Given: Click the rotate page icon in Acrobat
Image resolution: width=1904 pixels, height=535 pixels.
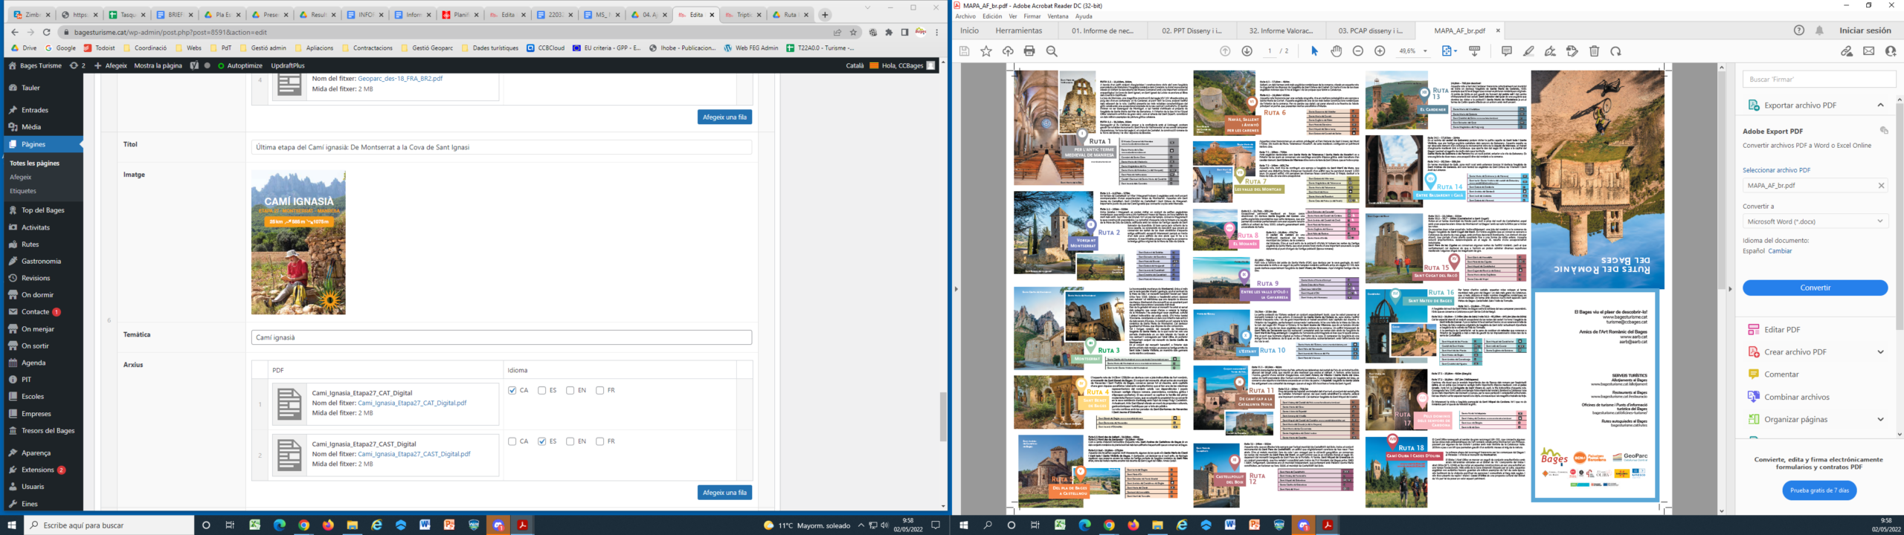Looking at the screenshot, I should [x=1615, y=51].
